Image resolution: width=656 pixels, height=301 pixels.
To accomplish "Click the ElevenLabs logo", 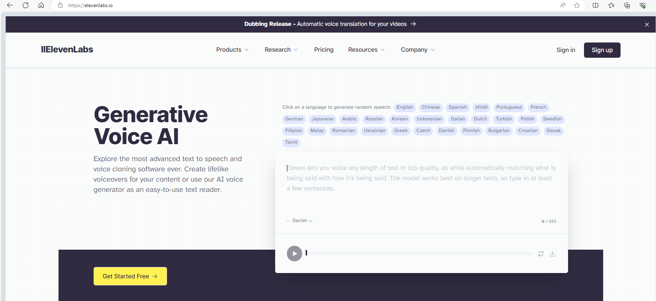I will click(x=67, y=50).
